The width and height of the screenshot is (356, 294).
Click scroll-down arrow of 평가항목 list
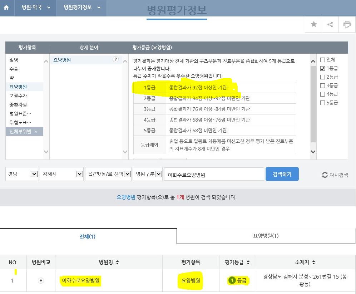[x=46, y=152]
